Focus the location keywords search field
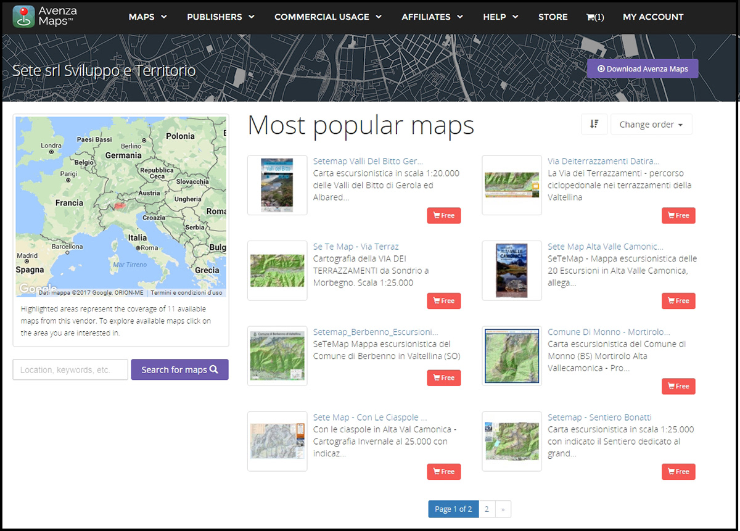The height and width of the screenshot is (531, 740). 70,370
